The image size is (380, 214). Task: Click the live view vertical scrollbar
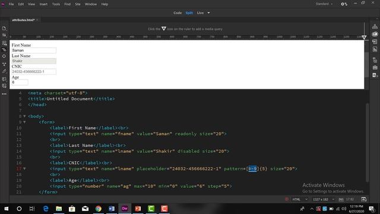[366, 64]
